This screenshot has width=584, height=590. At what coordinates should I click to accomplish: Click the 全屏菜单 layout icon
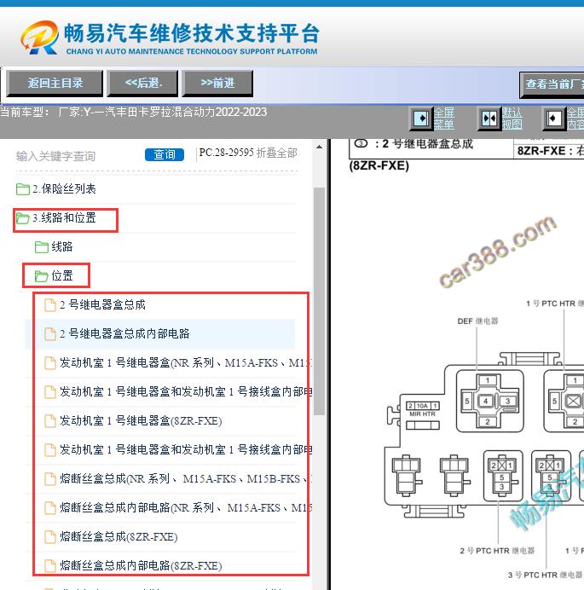421,119
